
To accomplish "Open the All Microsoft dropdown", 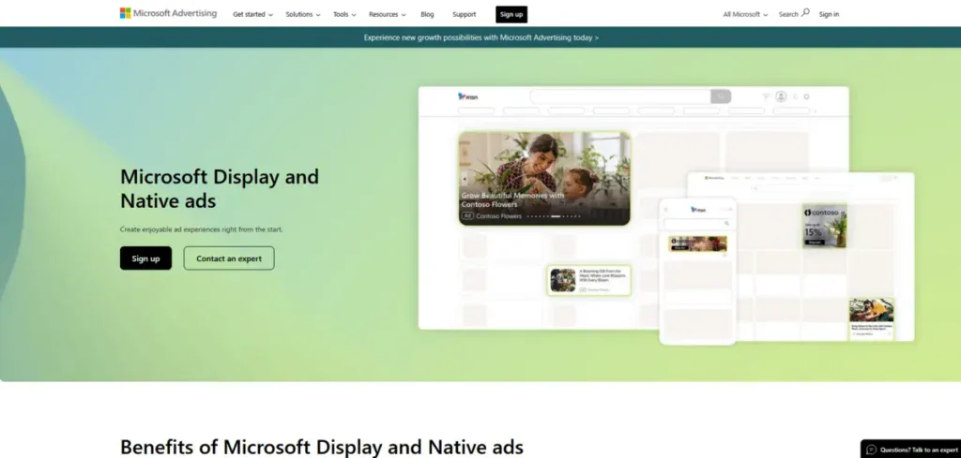I will pos(744,14).
